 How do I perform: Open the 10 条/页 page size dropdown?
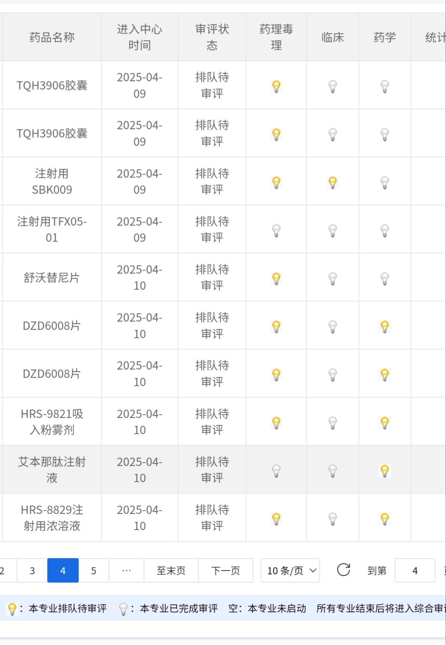point(290,571)
